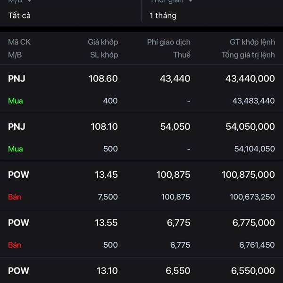283x283 pixels.
Task: Click the Tổng giá trị lệnh header
Action: (x=248, y=55)
